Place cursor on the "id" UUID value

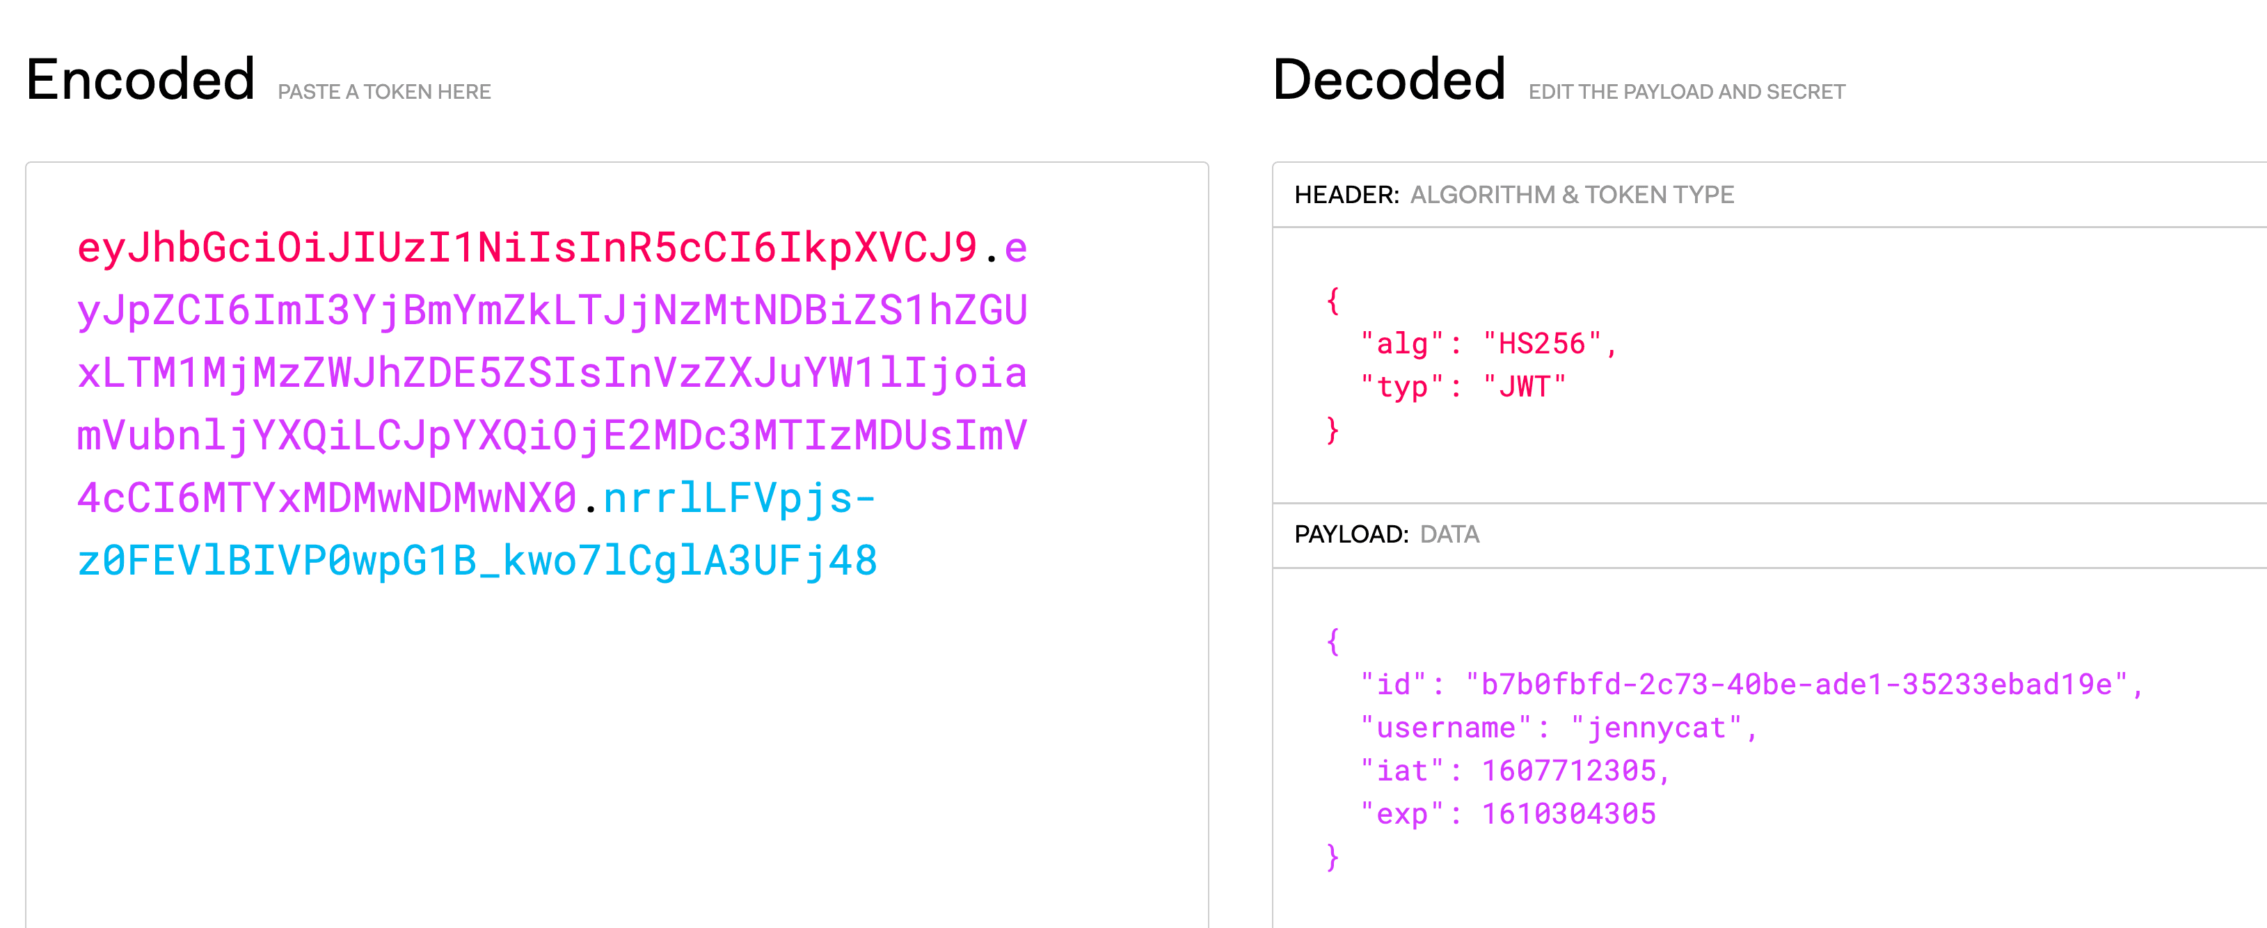pos(1795,685)
